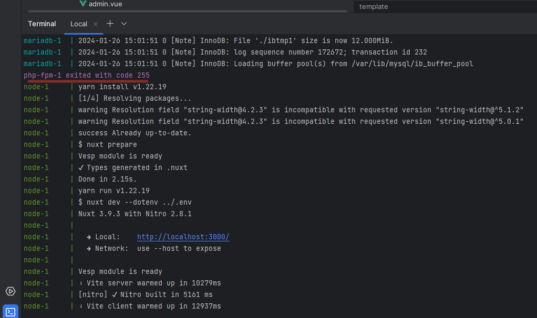Click the Vite client warmed up line
The image size is (537, 318).
(149, 306)
